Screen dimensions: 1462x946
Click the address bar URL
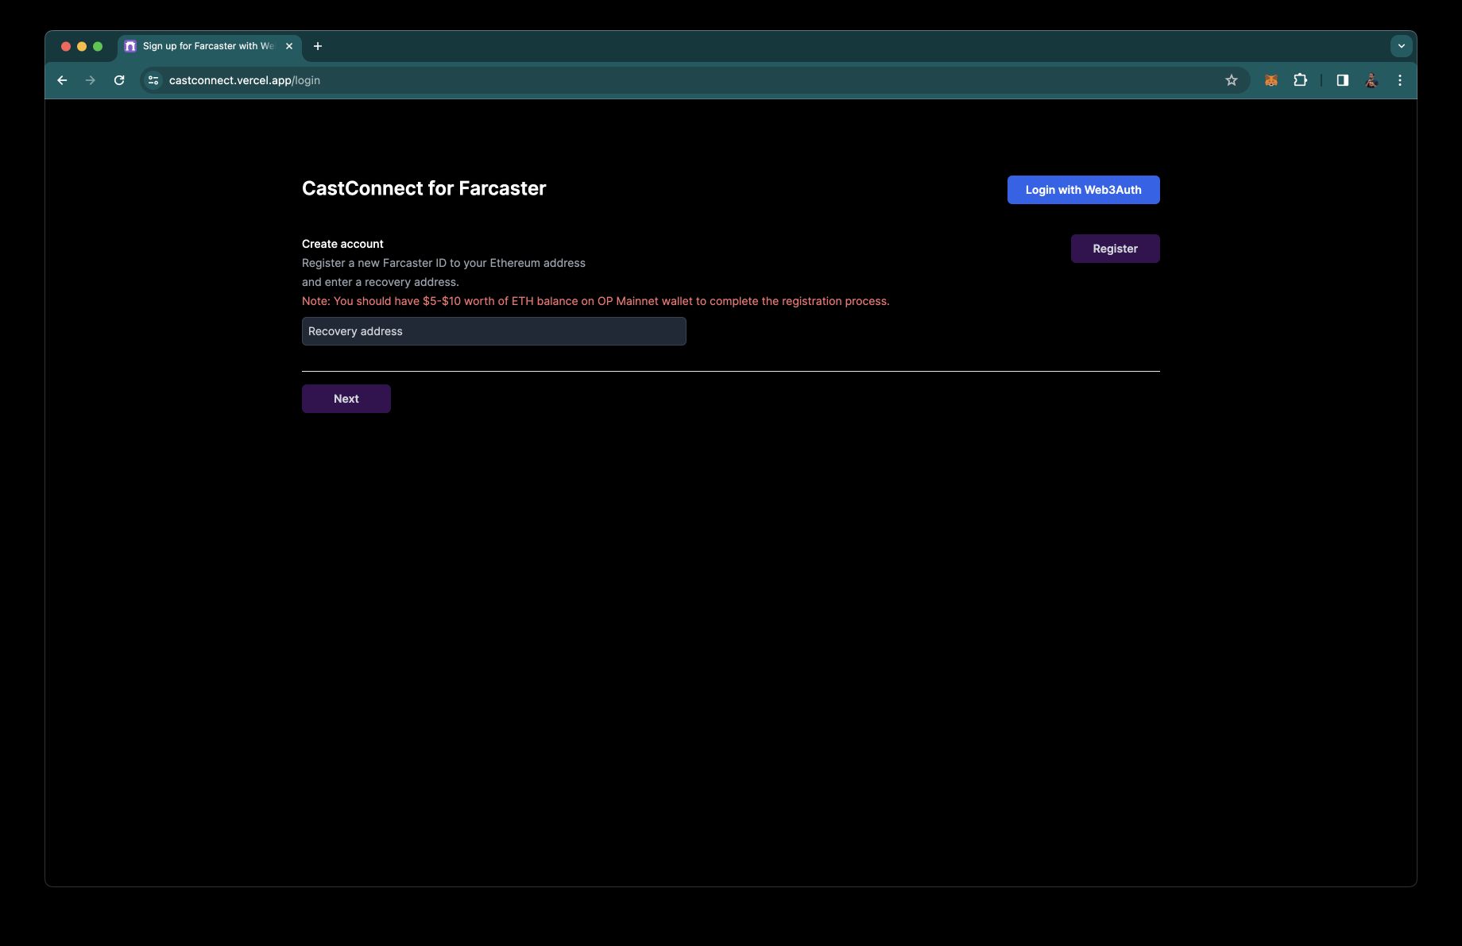click(245, 80)
